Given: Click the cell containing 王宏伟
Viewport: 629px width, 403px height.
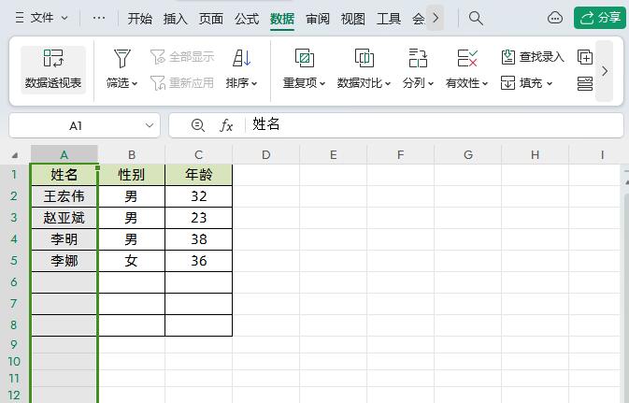Looking at the screenshot, I should click(x=64, y=196).
